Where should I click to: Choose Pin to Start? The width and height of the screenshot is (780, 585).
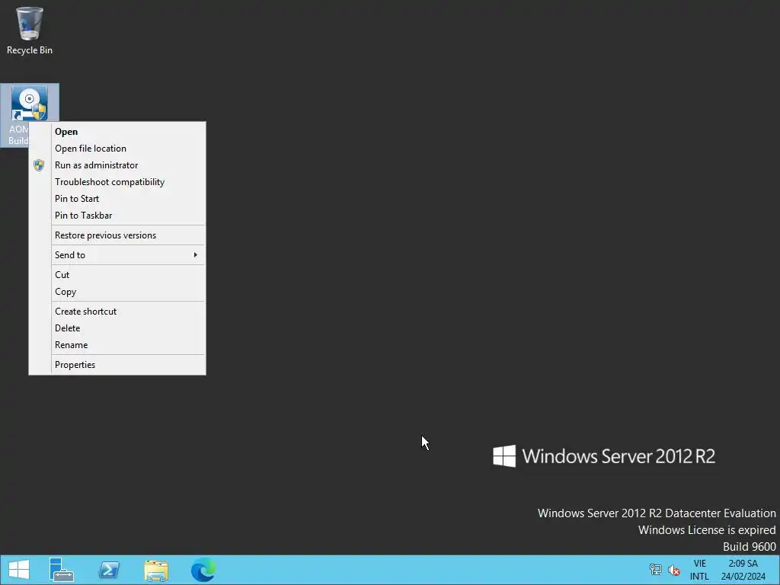(x=117, y=199)
